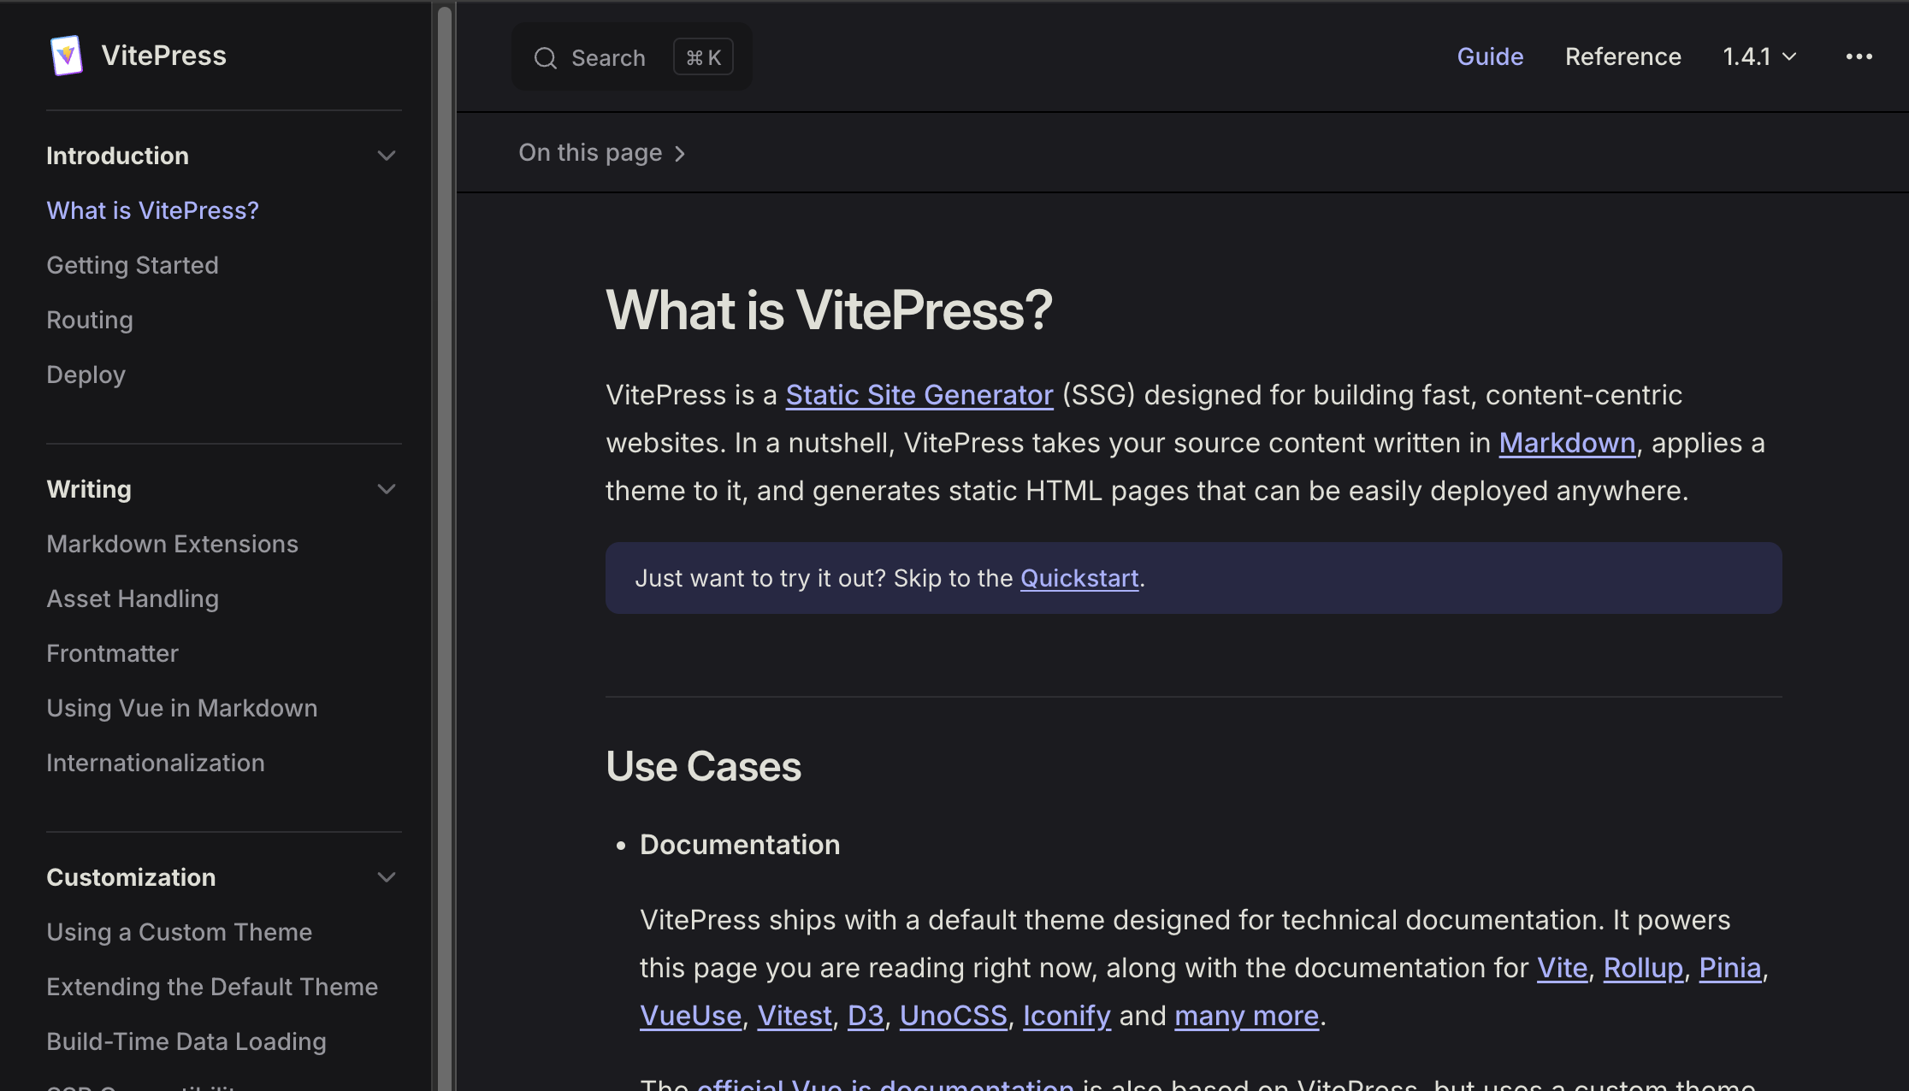Open search using the magnifier icon
1909x1091 pixels.
click(x=547, y=57)
